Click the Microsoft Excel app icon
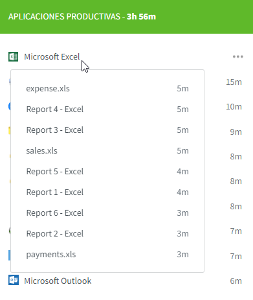 [x=13, y=57]
